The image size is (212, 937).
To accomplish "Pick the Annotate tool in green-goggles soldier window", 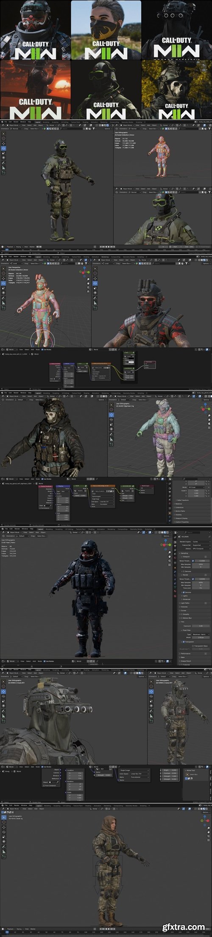I will (x=3, y=162).
